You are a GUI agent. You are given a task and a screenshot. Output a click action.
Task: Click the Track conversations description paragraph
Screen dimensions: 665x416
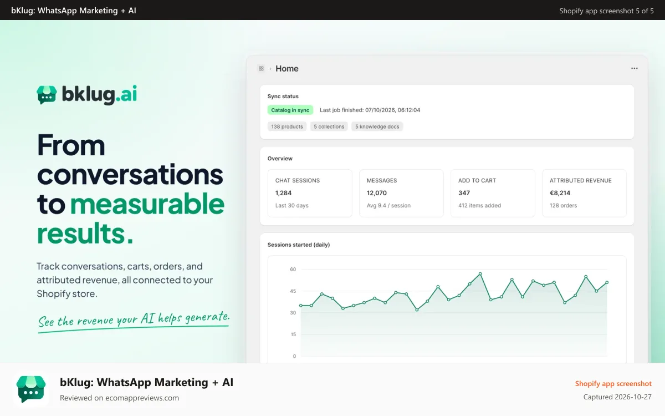click(125, 280)
